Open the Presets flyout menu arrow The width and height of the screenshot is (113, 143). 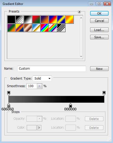[79, 12]
